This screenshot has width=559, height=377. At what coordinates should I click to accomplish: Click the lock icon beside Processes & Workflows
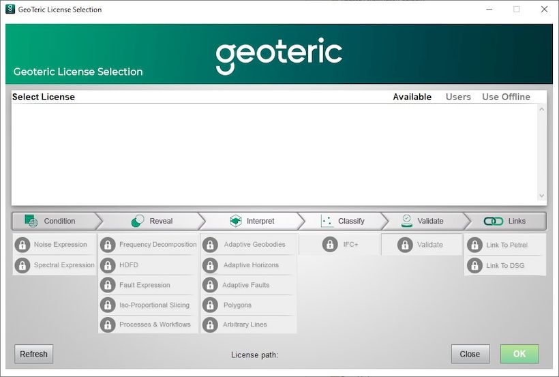[108, 325]
